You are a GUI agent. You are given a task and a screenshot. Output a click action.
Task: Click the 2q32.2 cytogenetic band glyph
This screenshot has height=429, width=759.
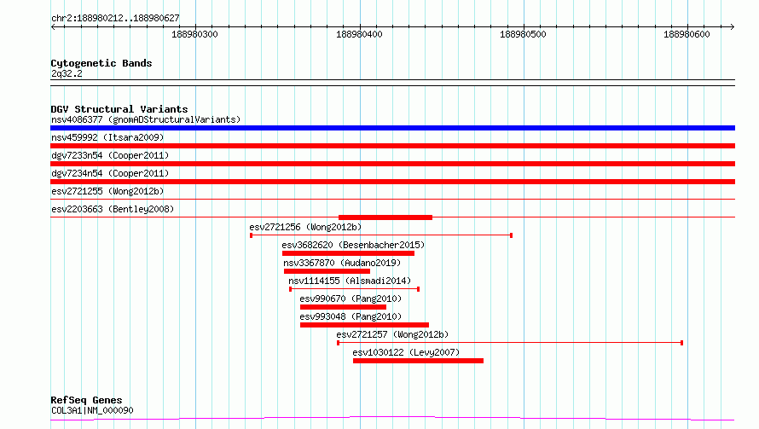392,83
